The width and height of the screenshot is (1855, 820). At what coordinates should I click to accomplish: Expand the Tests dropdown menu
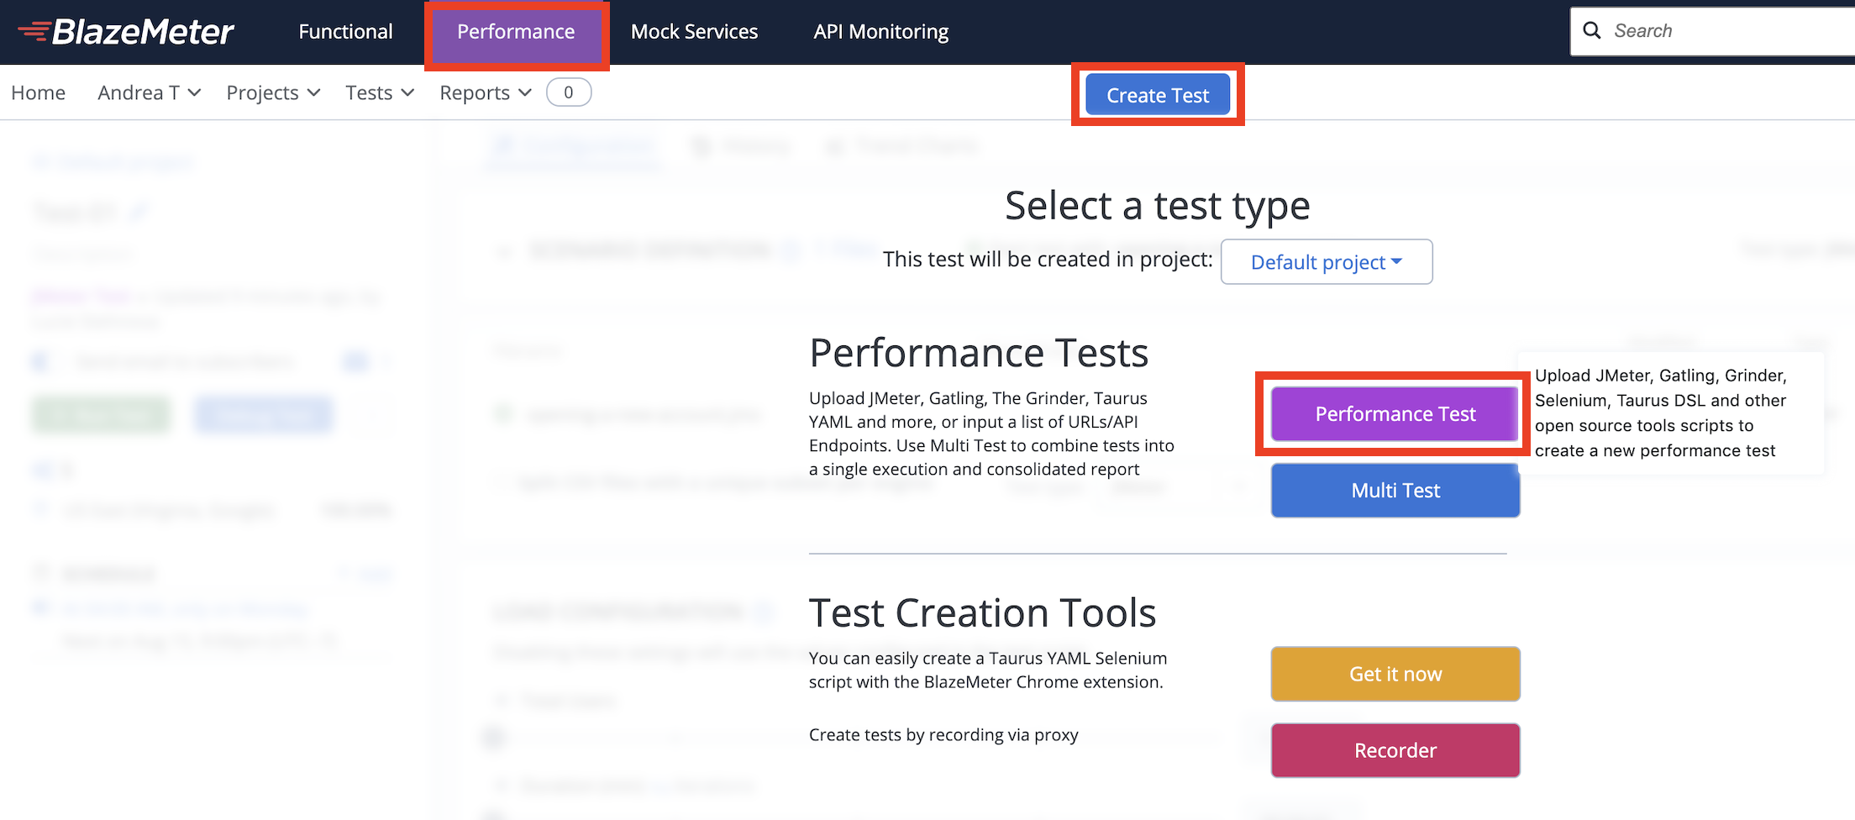click(380, 92)
